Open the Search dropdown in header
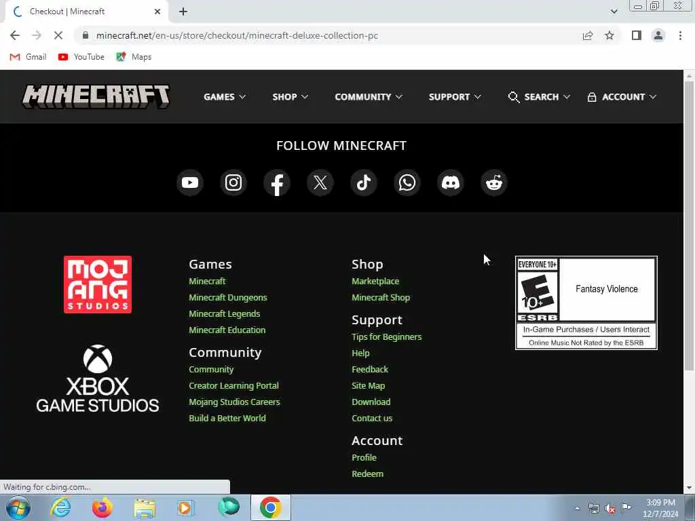Screen dimensions: 695x521 (x=539, y=96)
